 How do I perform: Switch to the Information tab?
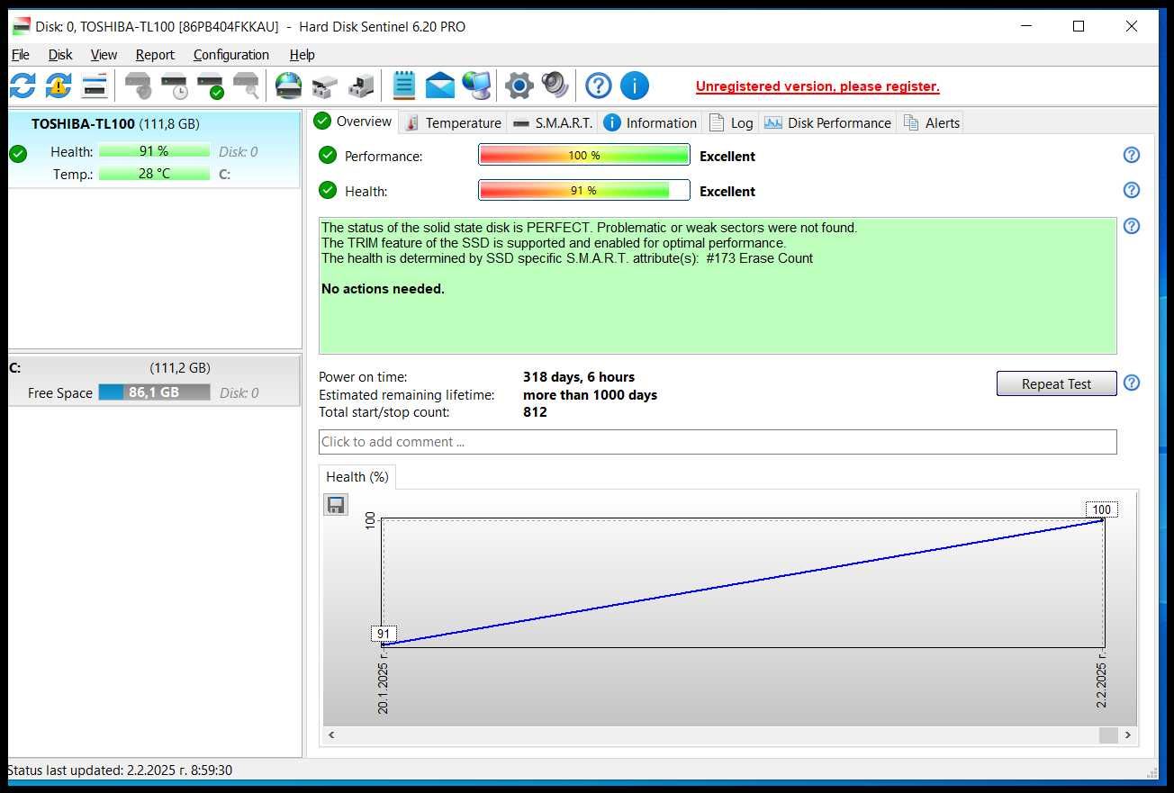pyautogui.click(x=650, y=122)
